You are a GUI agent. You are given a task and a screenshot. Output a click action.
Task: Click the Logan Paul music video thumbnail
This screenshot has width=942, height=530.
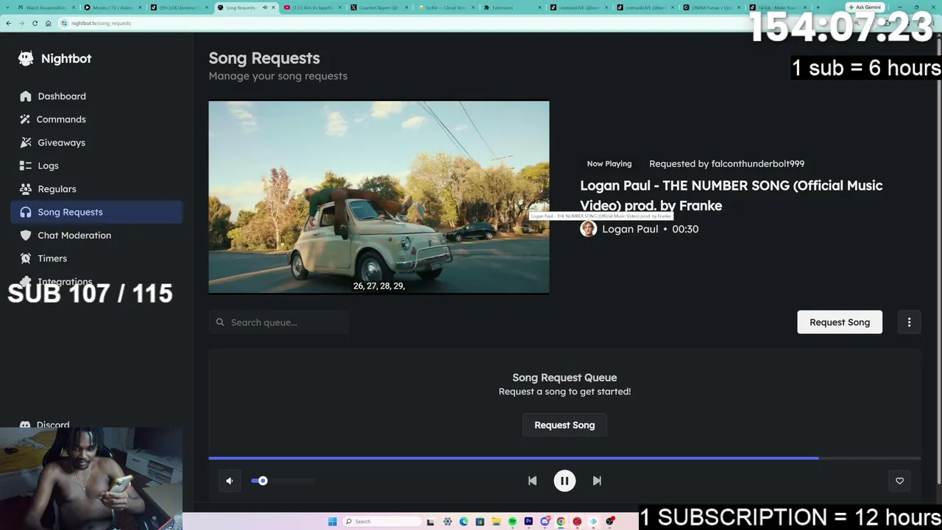(x=378, y=197)
